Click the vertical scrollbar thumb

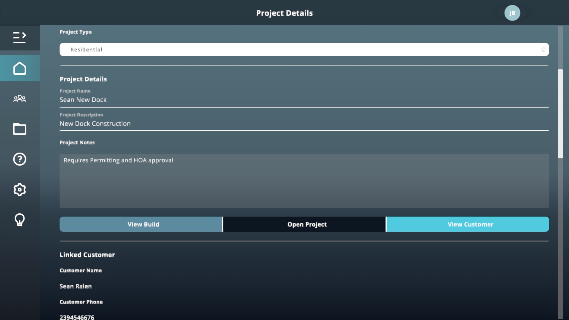point(560,114)
